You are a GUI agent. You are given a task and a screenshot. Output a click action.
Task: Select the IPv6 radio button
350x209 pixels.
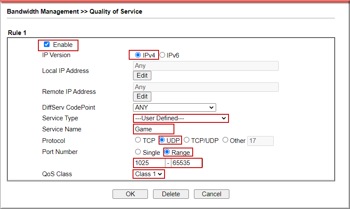(162, 55)
